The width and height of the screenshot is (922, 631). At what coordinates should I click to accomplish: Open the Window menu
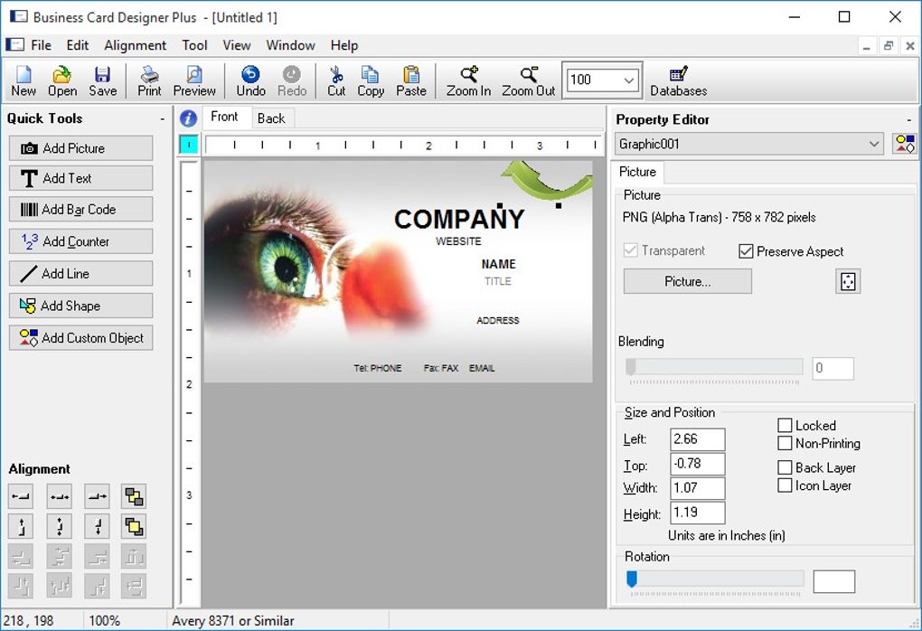[x=290, y=45]
